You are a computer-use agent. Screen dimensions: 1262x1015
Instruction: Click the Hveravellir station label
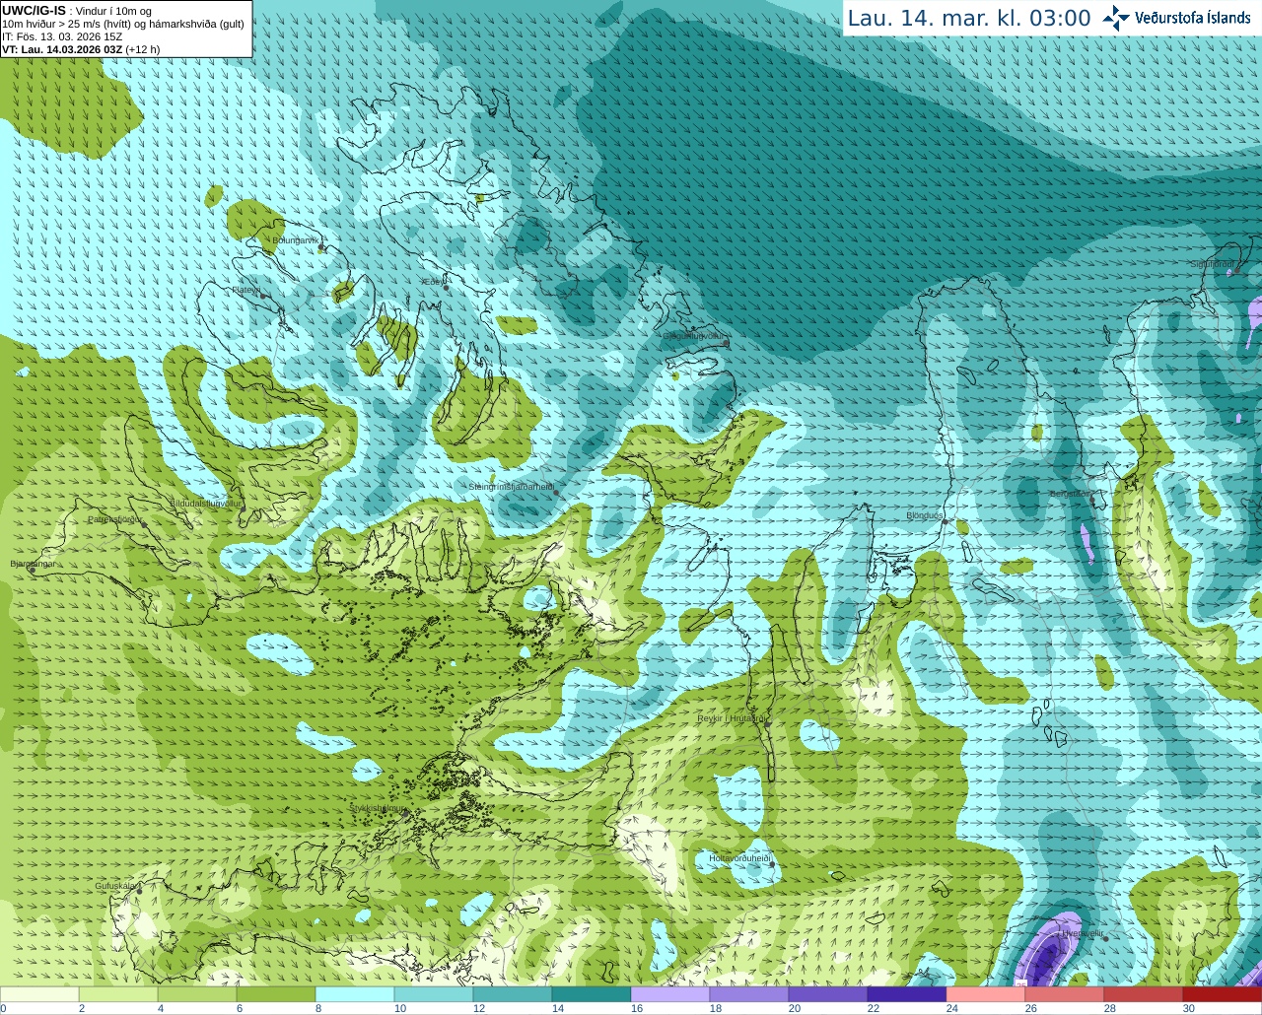point(1082,932)
